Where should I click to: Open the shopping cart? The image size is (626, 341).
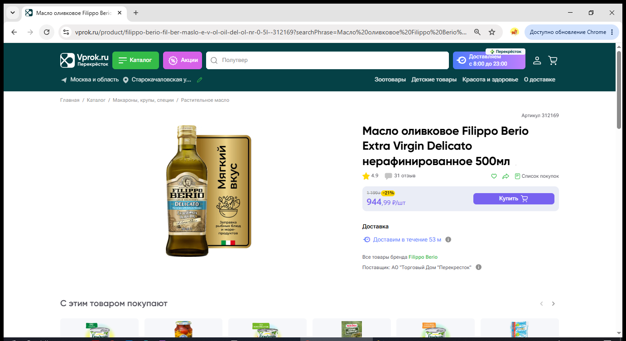[x=553, y=60]
